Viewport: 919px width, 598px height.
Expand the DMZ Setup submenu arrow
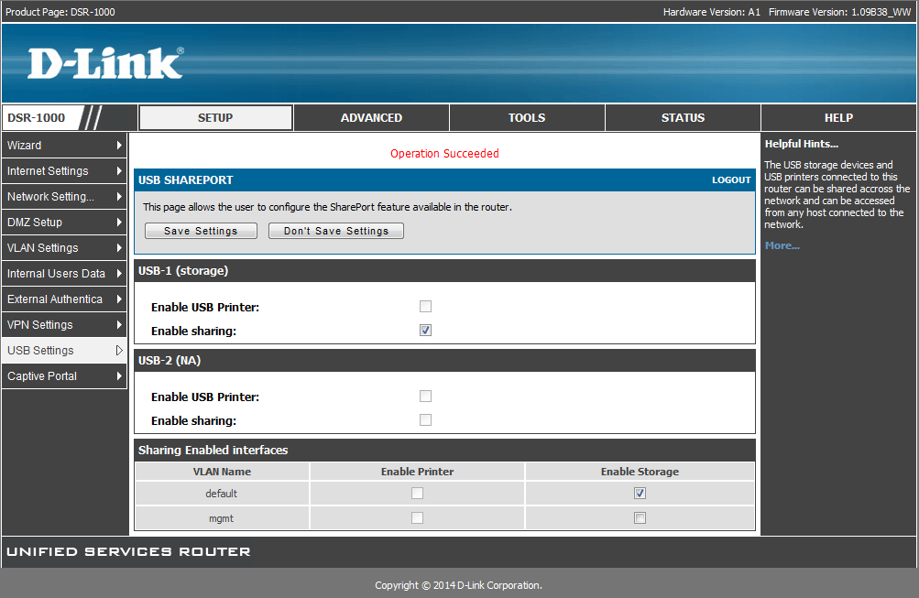tap(119, 222)
